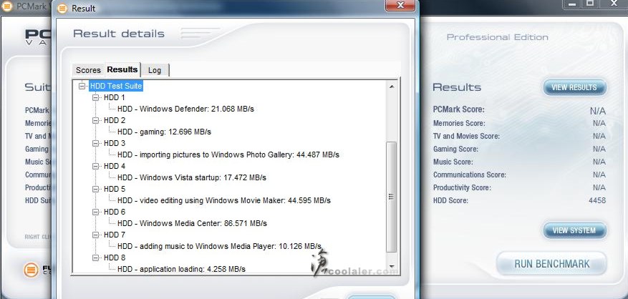Click the Gaming Score label in Results
The image size is (628, 299).
click(x=455, y=149)
